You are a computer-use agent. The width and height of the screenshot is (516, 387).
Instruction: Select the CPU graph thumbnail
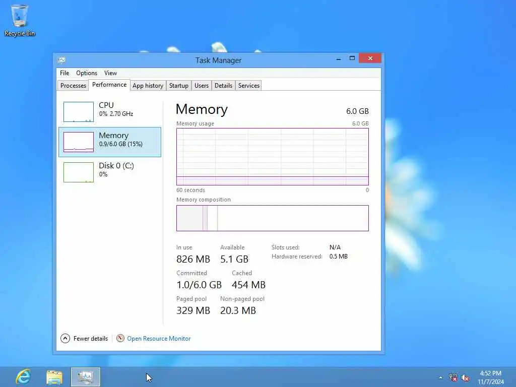(78, 112)
